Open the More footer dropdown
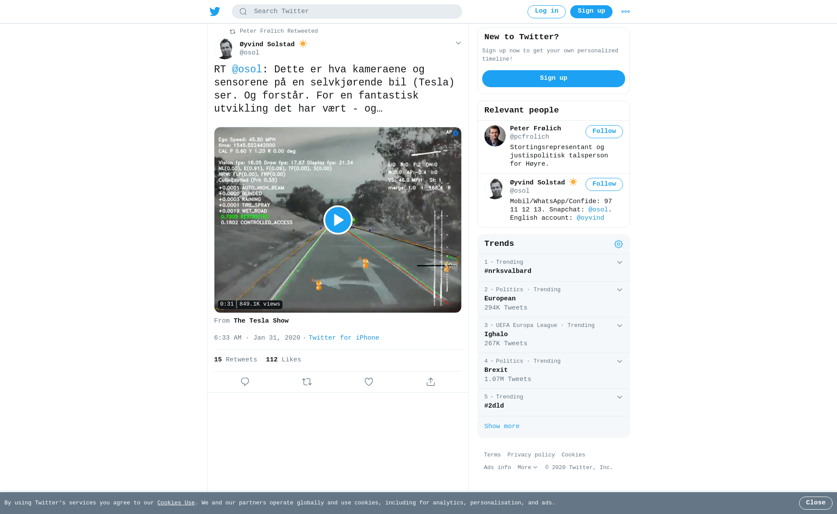This screenshot has height=514, width=837. 527,467
